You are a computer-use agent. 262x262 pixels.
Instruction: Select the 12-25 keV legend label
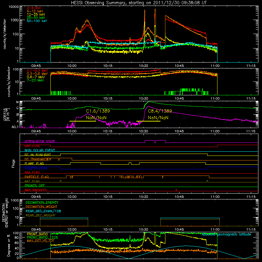(36, 14)
